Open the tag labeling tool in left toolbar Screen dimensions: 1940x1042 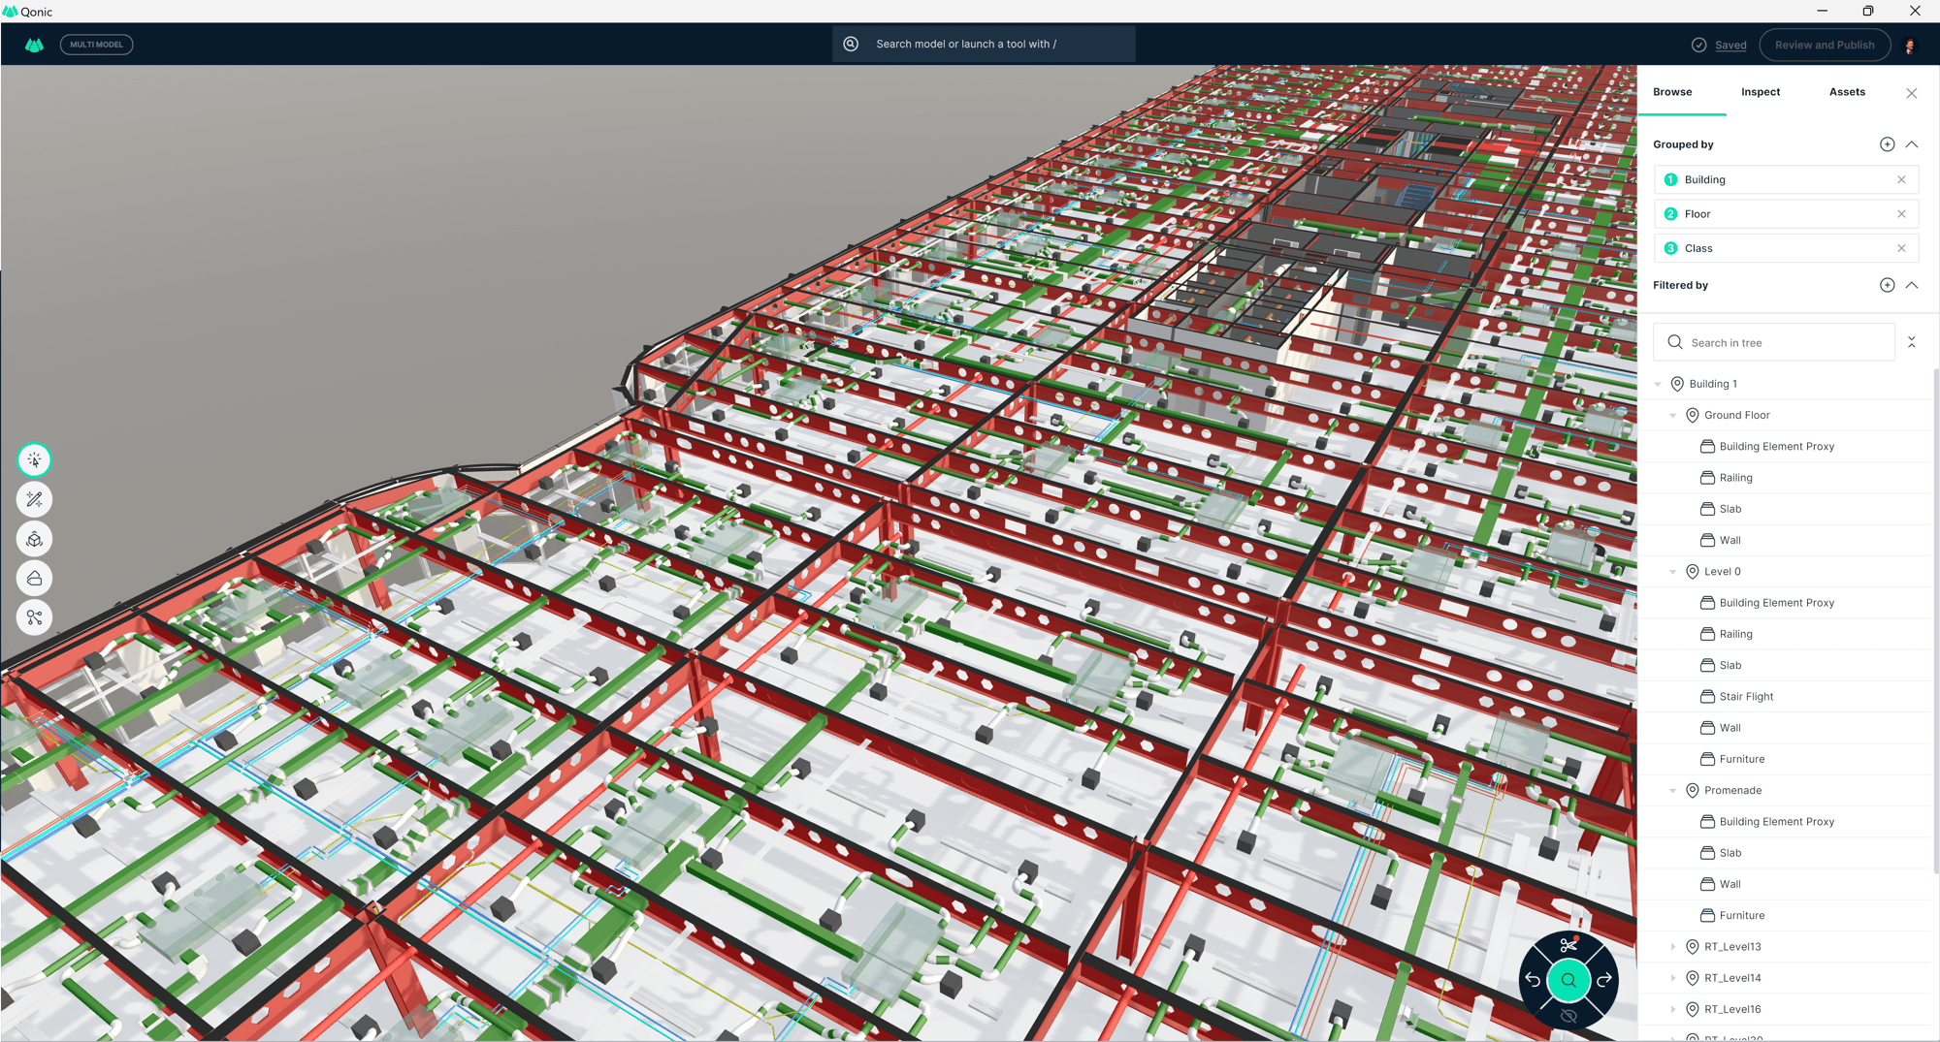pos(34,578)
